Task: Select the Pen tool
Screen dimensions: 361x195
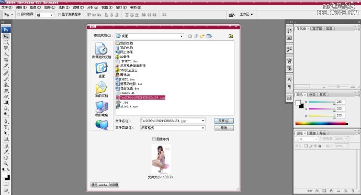Action: point(6,121)
